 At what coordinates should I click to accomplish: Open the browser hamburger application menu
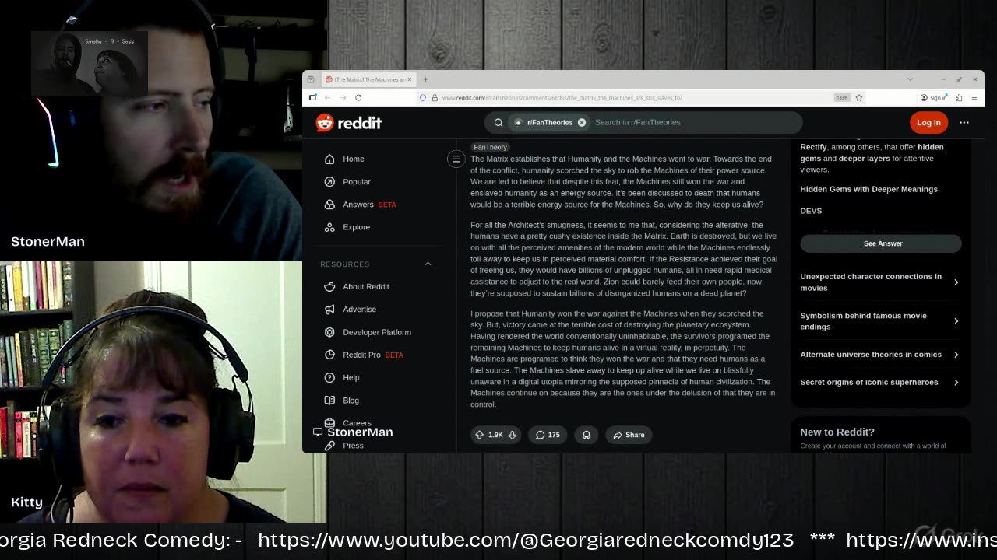click(x=974, y=97)
